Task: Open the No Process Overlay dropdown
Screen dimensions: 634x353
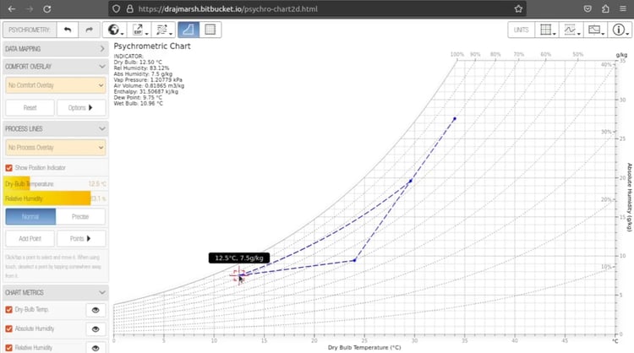Action: (56, 148)
